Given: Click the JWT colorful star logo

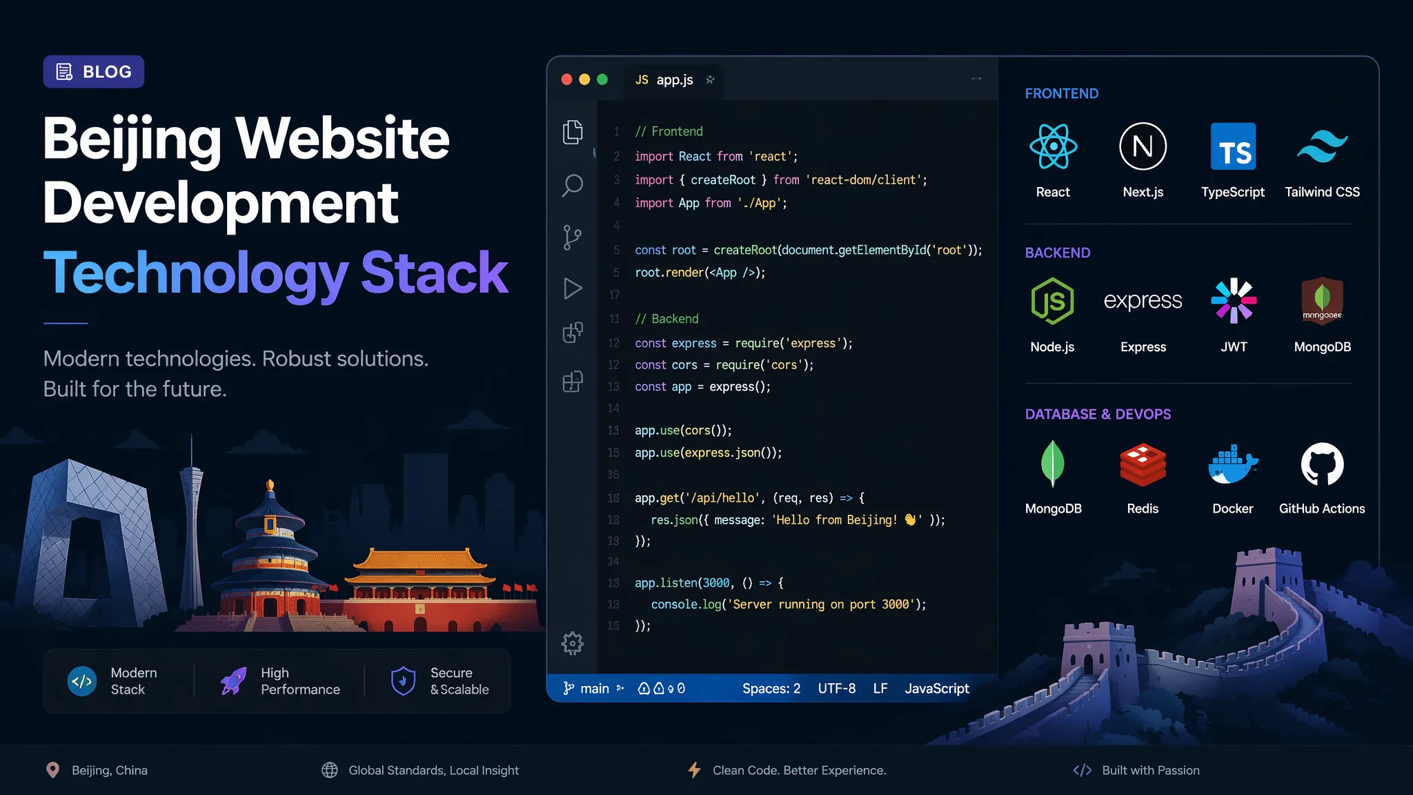Looking at the screenshot, I should point(1234,301).
